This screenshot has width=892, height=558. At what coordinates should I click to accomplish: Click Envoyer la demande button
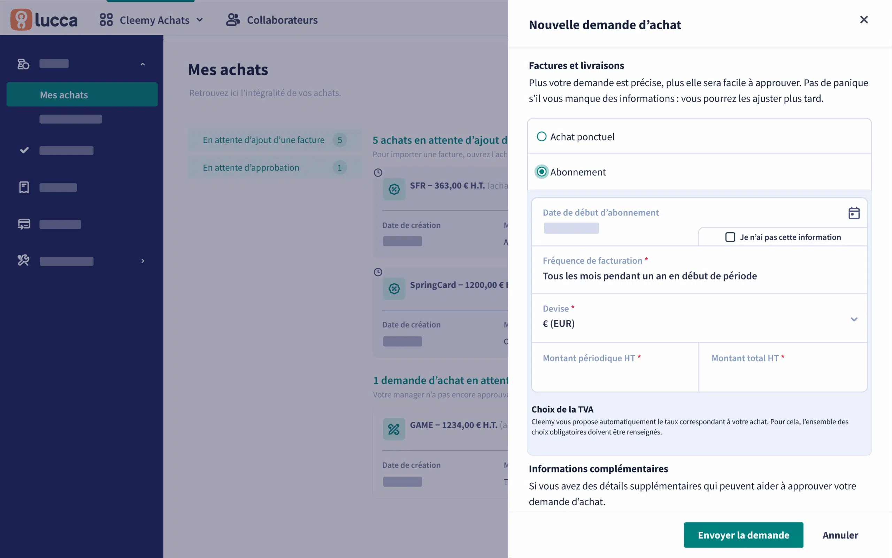tap(743, 535)
